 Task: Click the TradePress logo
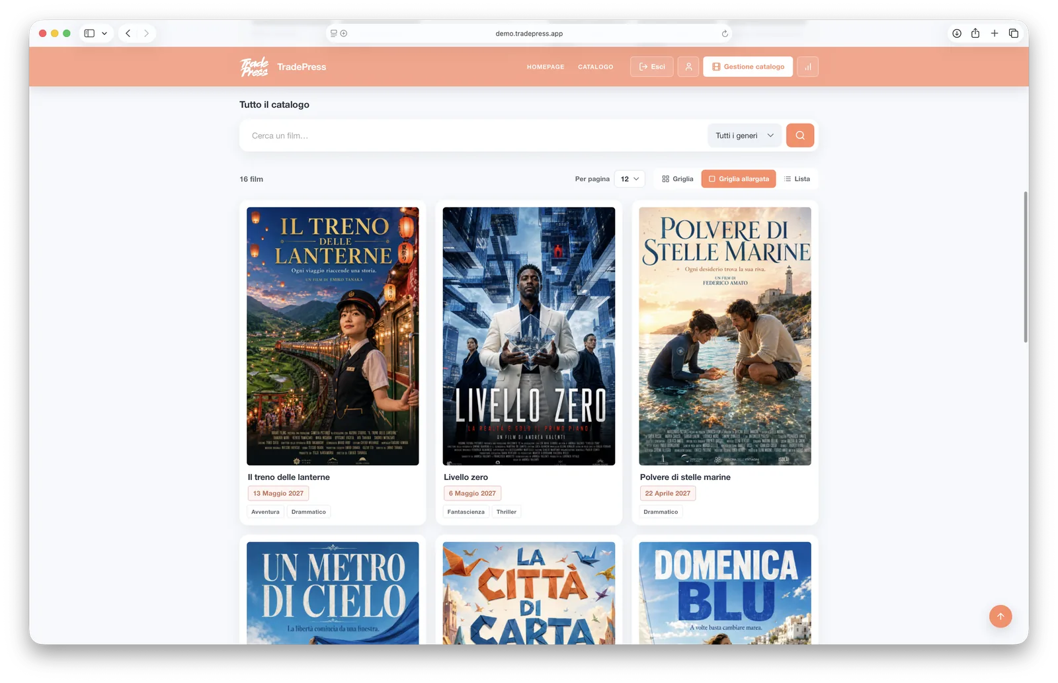[255, 67]
